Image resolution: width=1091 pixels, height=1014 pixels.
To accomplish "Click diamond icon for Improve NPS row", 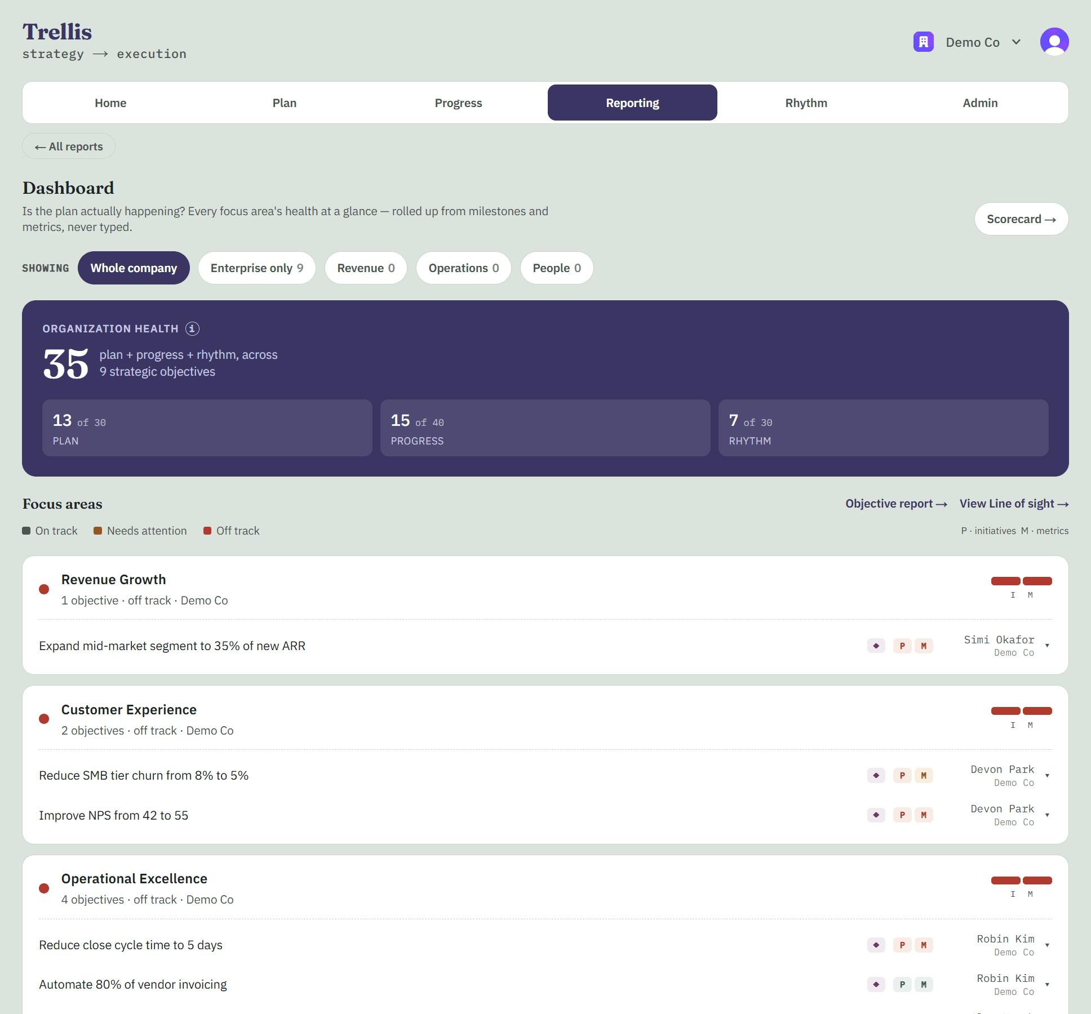I will pos(876,815).
